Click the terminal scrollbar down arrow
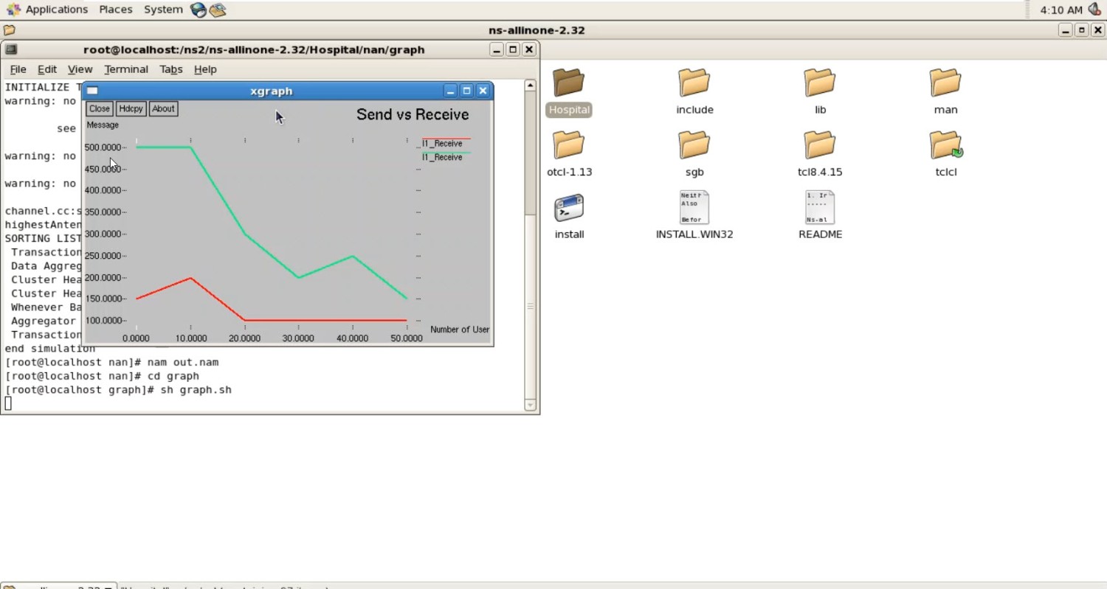 pos(530,405)
